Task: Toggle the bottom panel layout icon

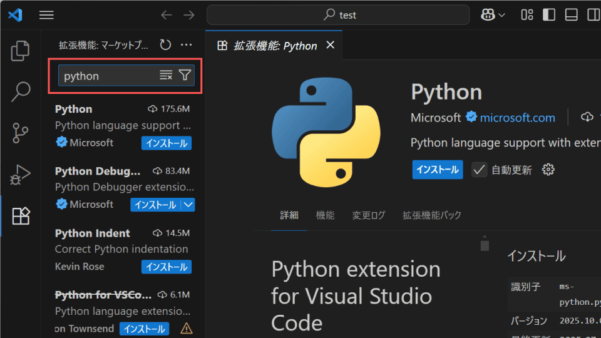Action: (571, 15)
